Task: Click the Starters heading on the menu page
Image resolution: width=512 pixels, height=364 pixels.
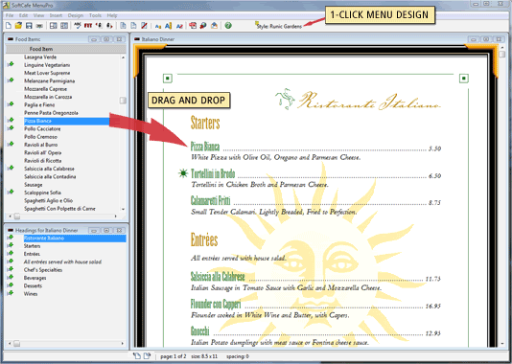Action: tap(205, 123)
